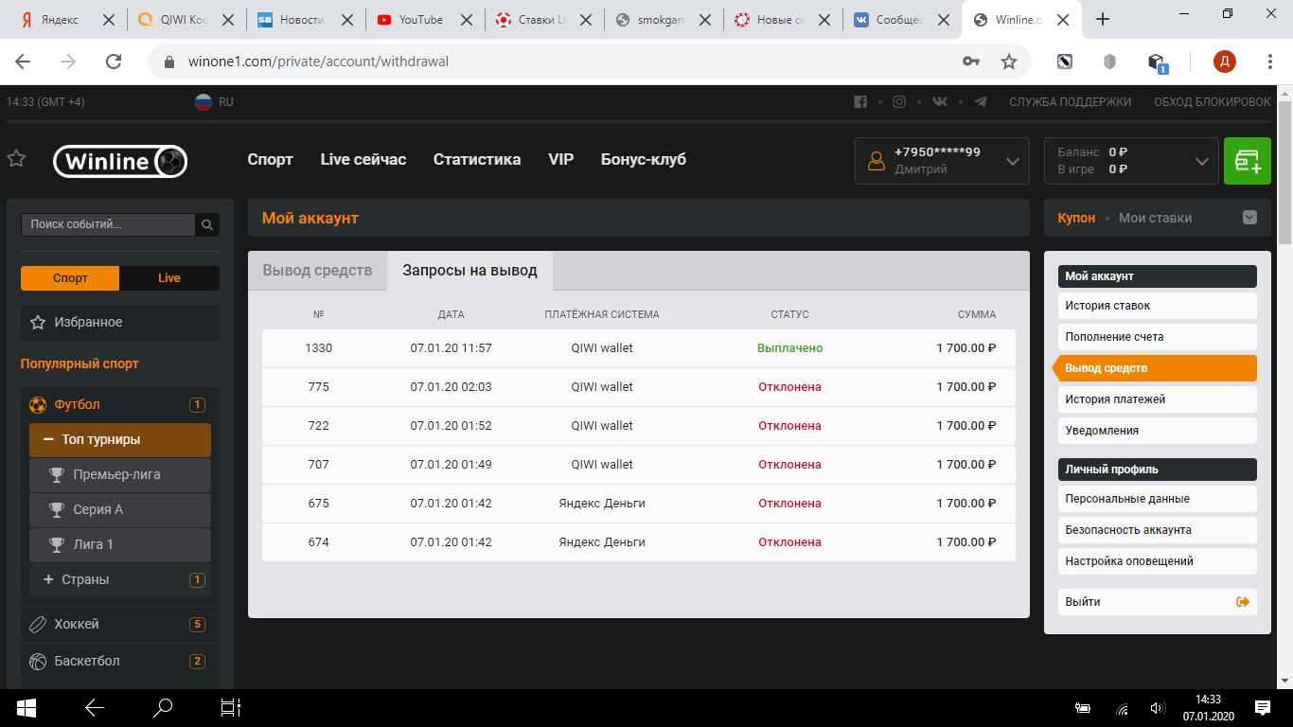This screenshot has height=727, width=1293.
Task: Click the trophy icon next to Премьер-лига
Action: pos(57,475)
